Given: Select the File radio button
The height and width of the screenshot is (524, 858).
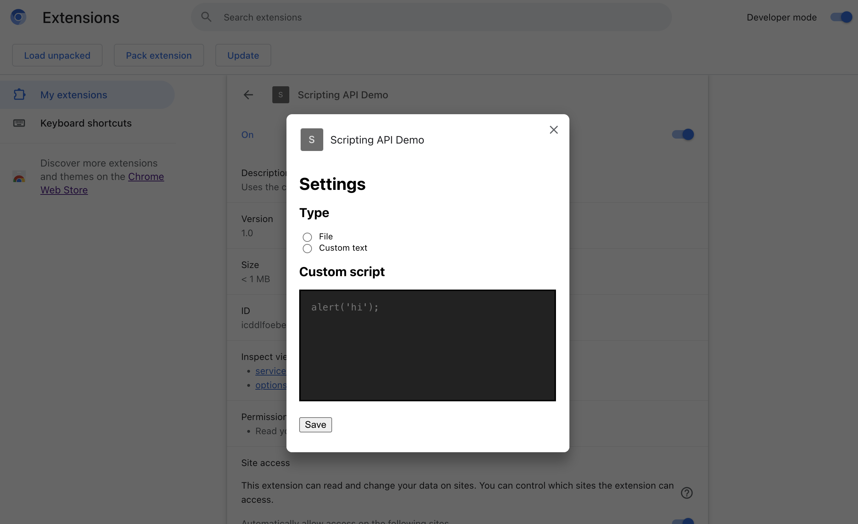Looking at the screenshot, I should click(x=307, y=236).
